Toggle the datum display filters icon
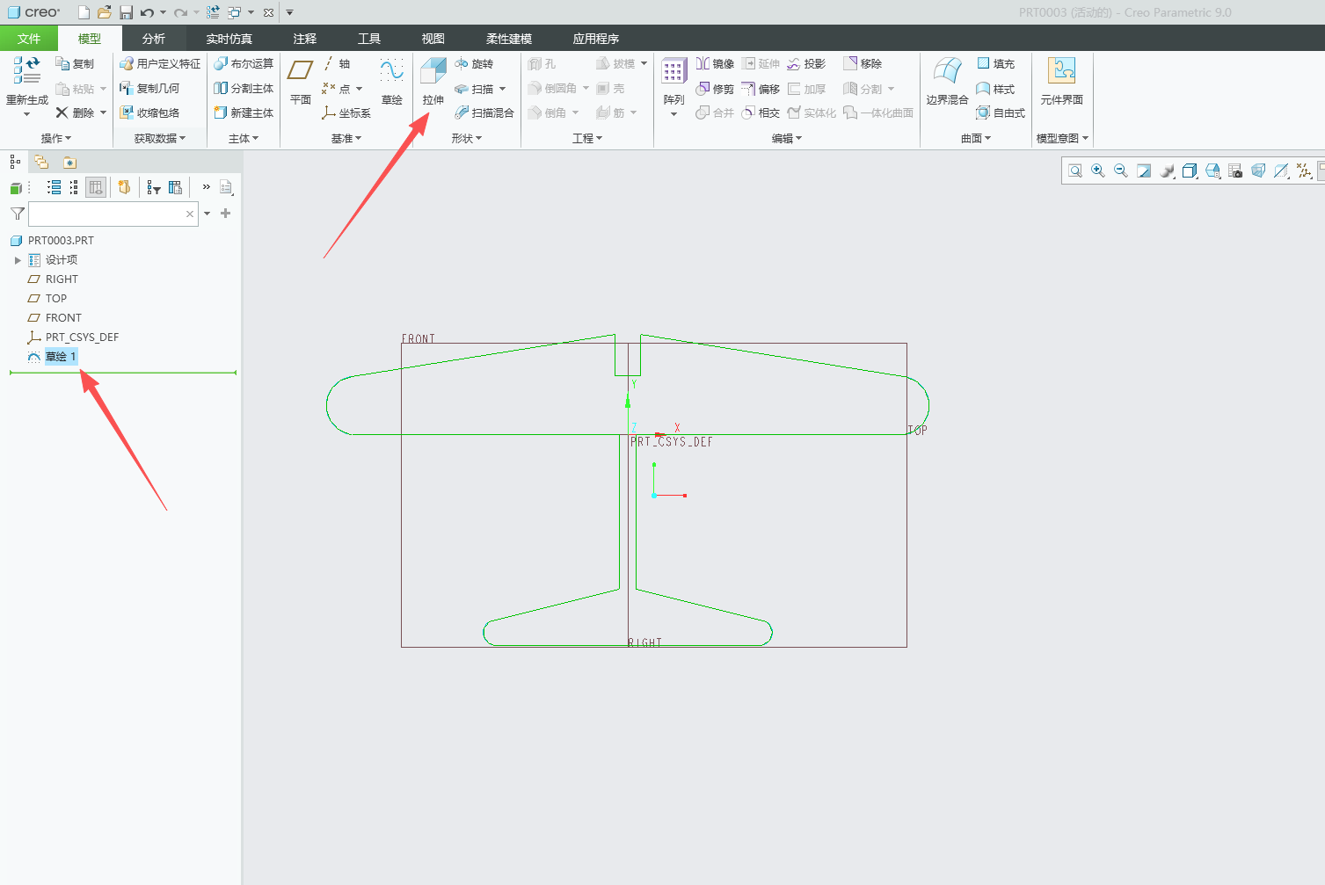The image size is (1325, 885). point(1304,170)
